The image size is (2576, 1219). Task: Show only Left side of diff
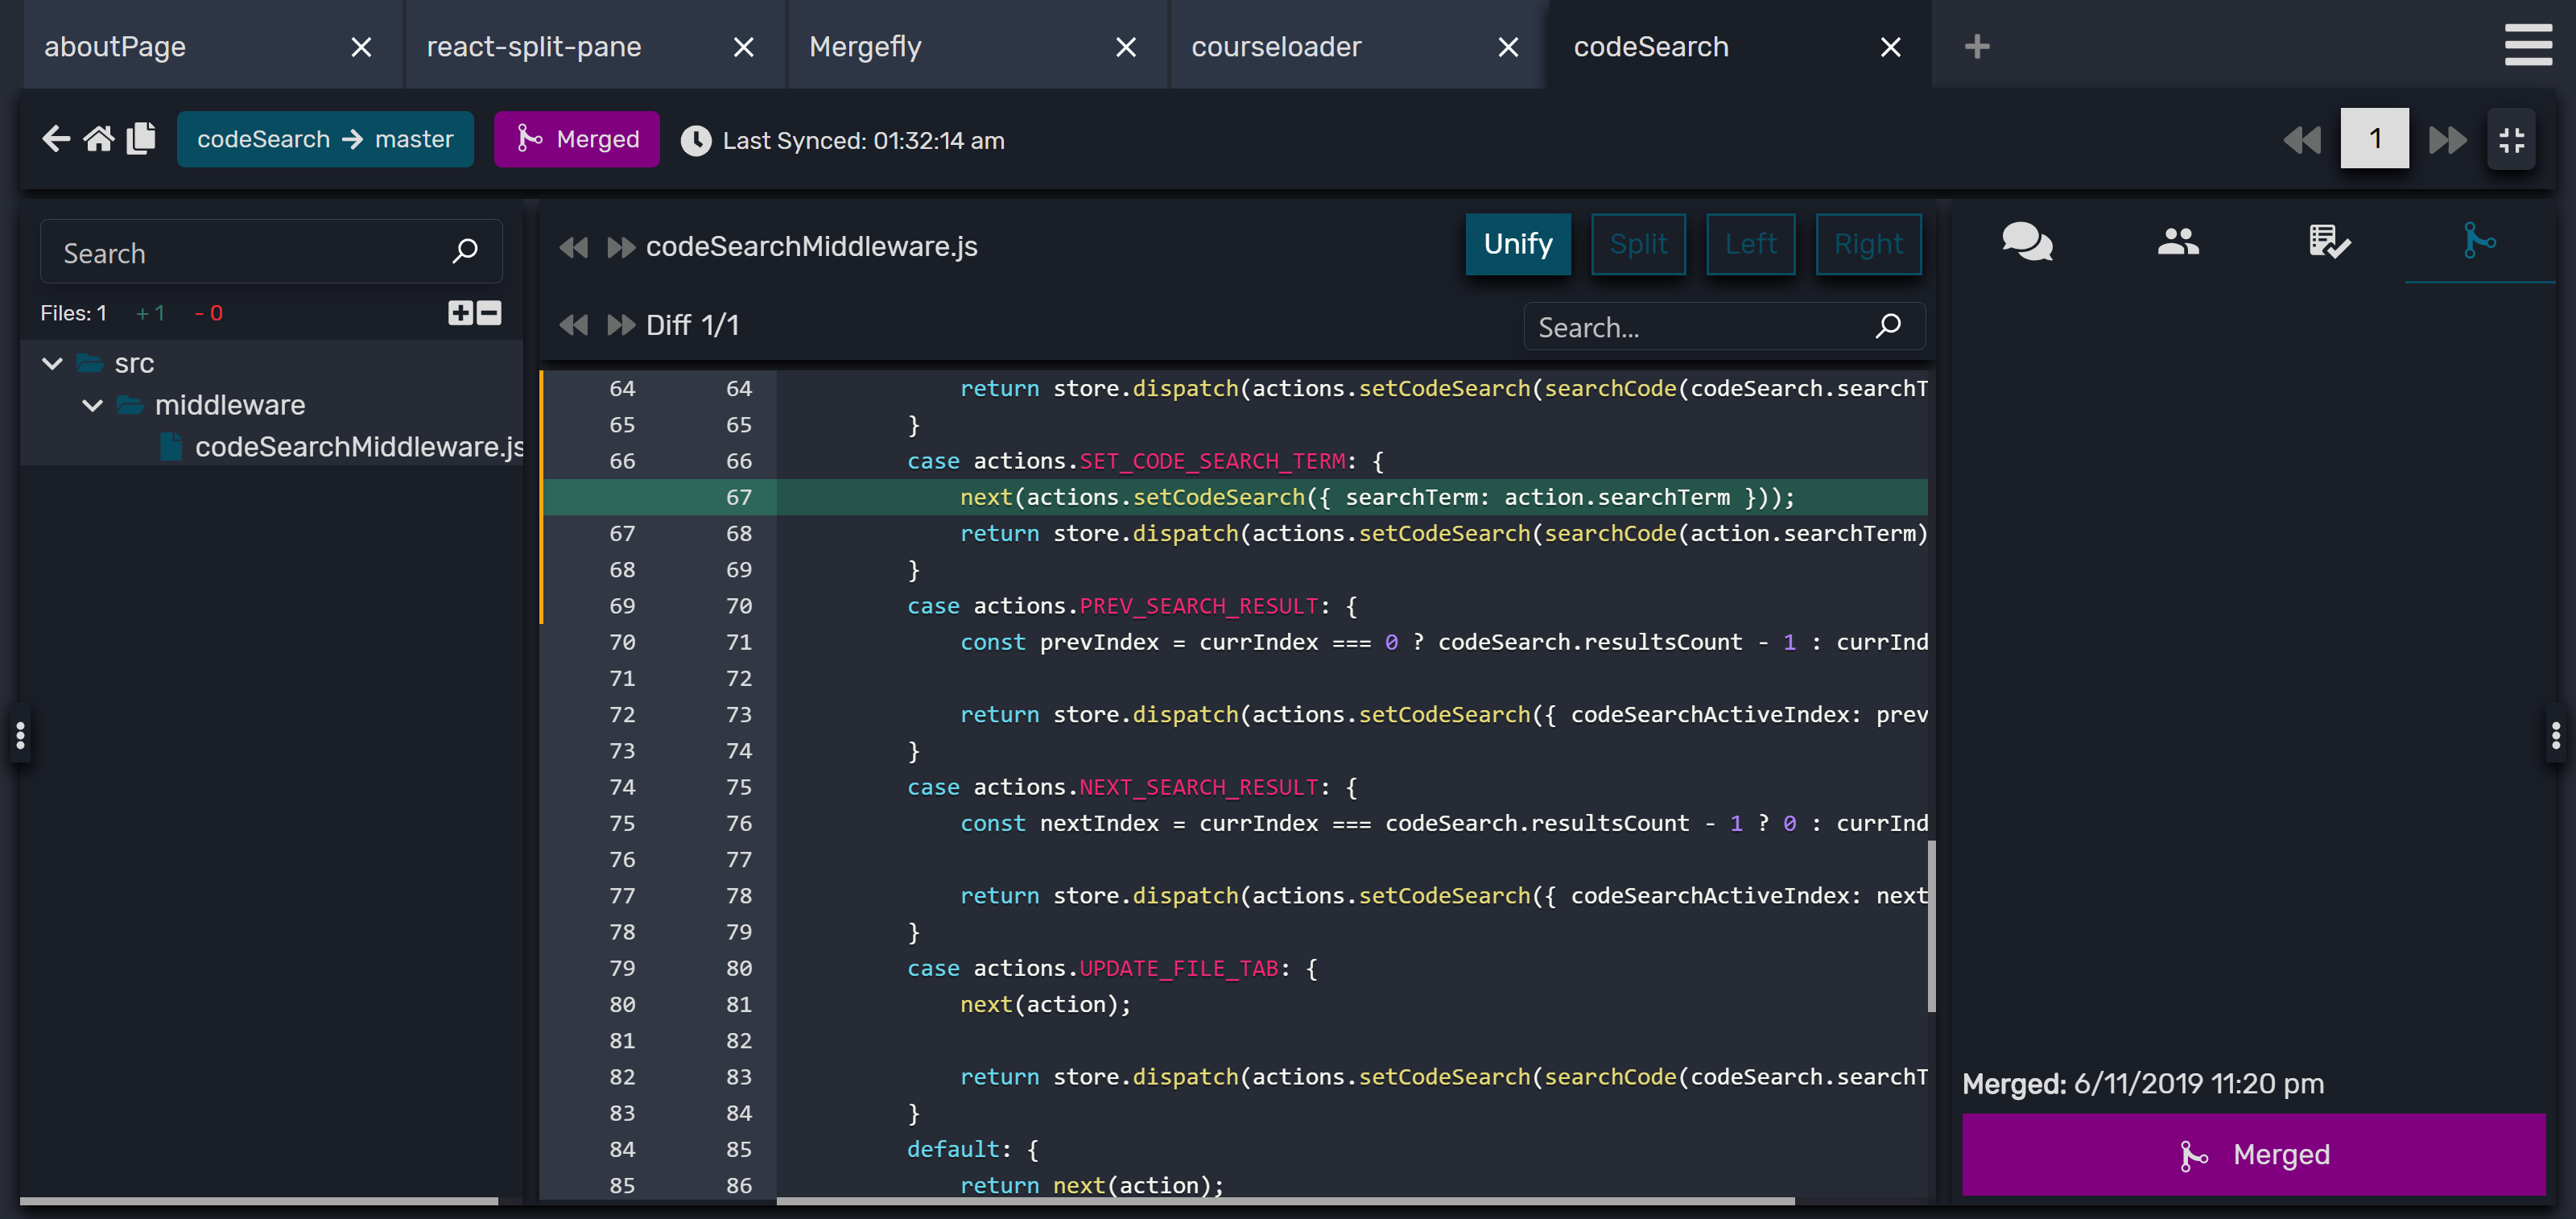1751,244
